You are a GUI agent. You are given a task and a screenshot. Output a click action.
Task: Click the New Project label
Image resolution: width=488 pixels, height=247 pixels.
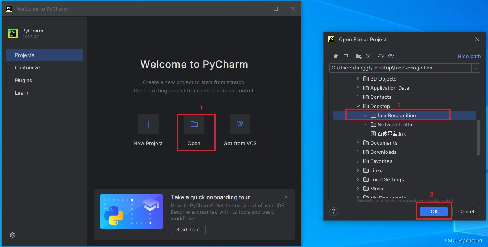click(148, 143)
